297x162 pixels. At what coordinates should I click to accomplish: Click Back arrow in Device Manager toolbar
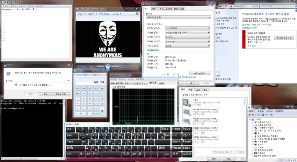click(249, 115)
